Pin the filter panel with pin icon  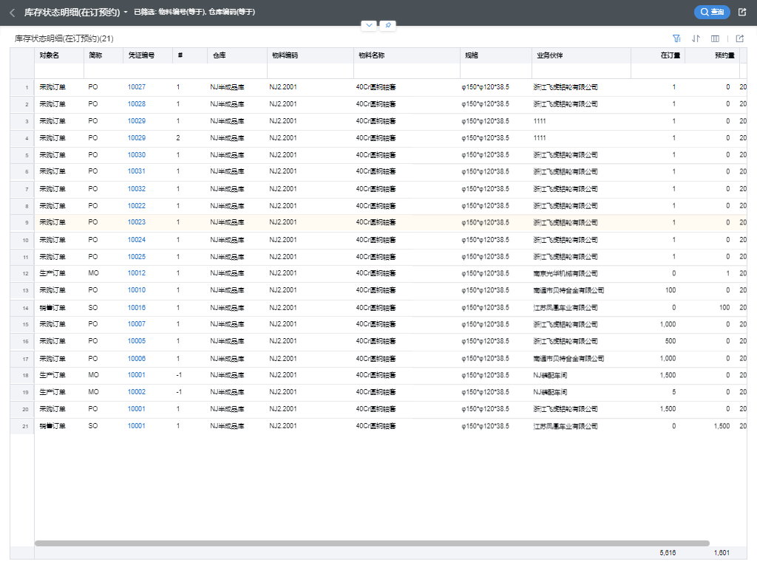click(388, 25)
